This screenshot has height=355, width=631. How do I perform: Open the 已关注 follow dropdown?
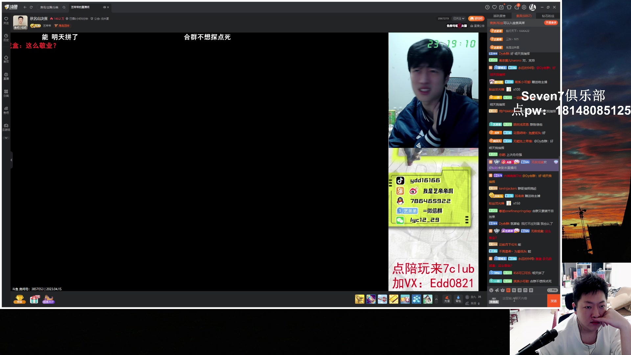459,18
